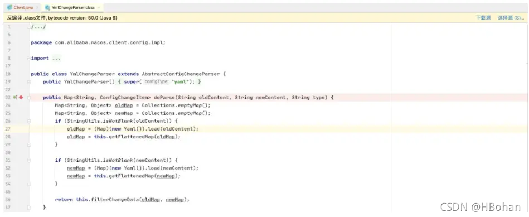Click the "yaml" string literal

click(x=181, y=82)
